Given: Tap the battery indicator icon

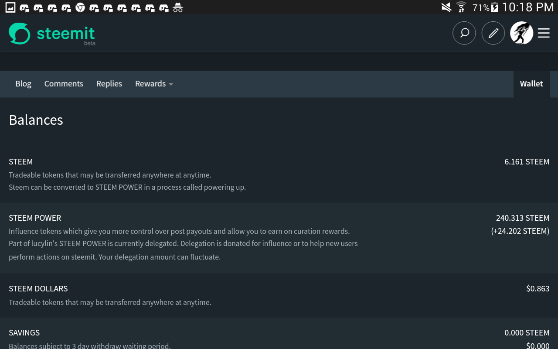Looking at the screenshot, I should pos(494,7).
